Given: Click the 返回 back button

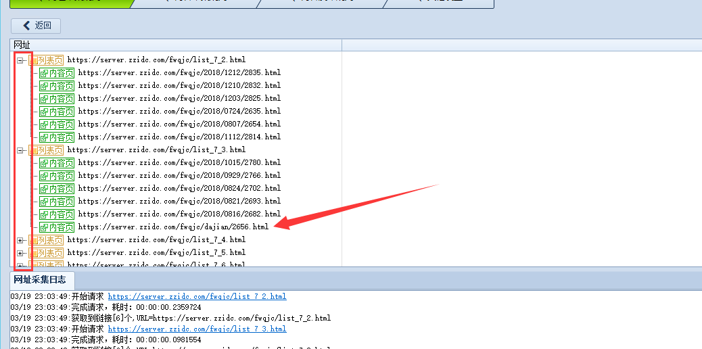Looking at the screenshot, I should point(36,26).
